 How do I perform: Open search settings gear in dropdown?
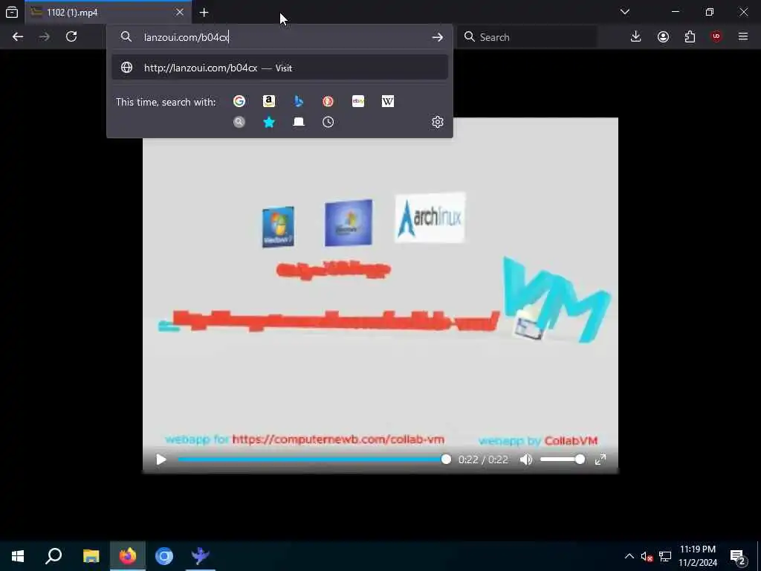437,122
